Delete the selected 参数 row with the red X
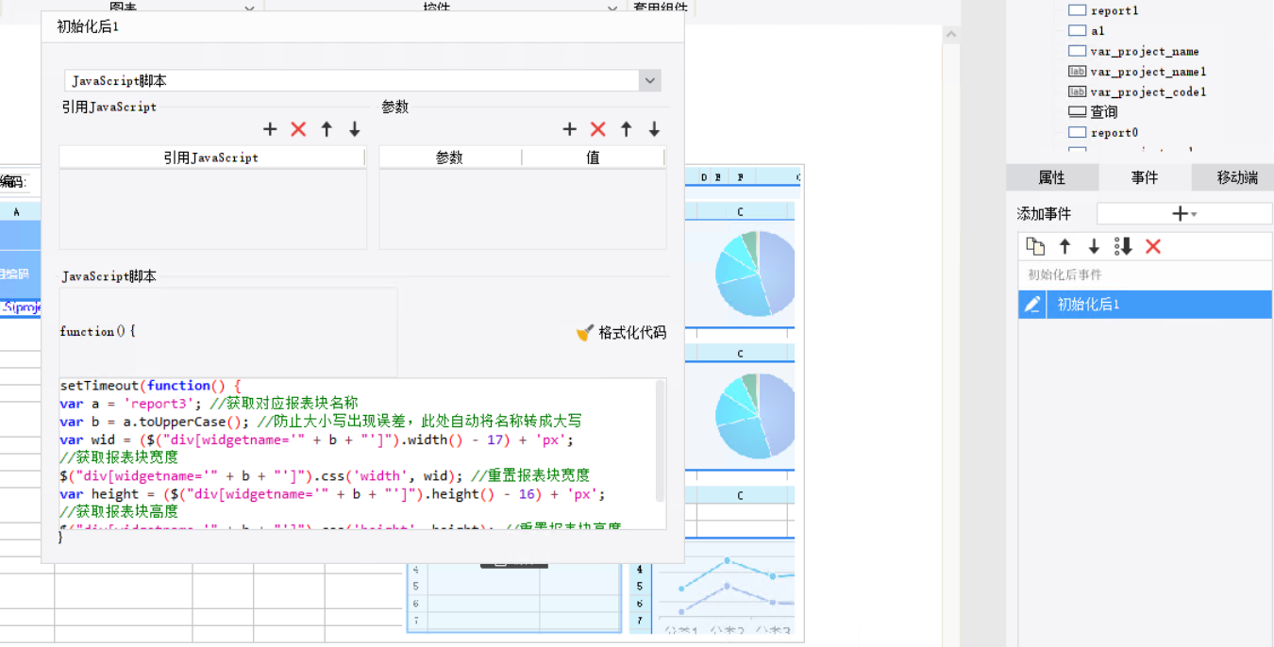Image resolution: width=1274 pixels, height=647 pixels. 597,129
